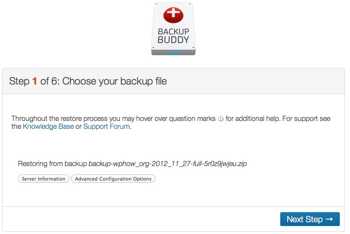
Task: Click the red plus button on the logo
Action: [x=173, y=15]
